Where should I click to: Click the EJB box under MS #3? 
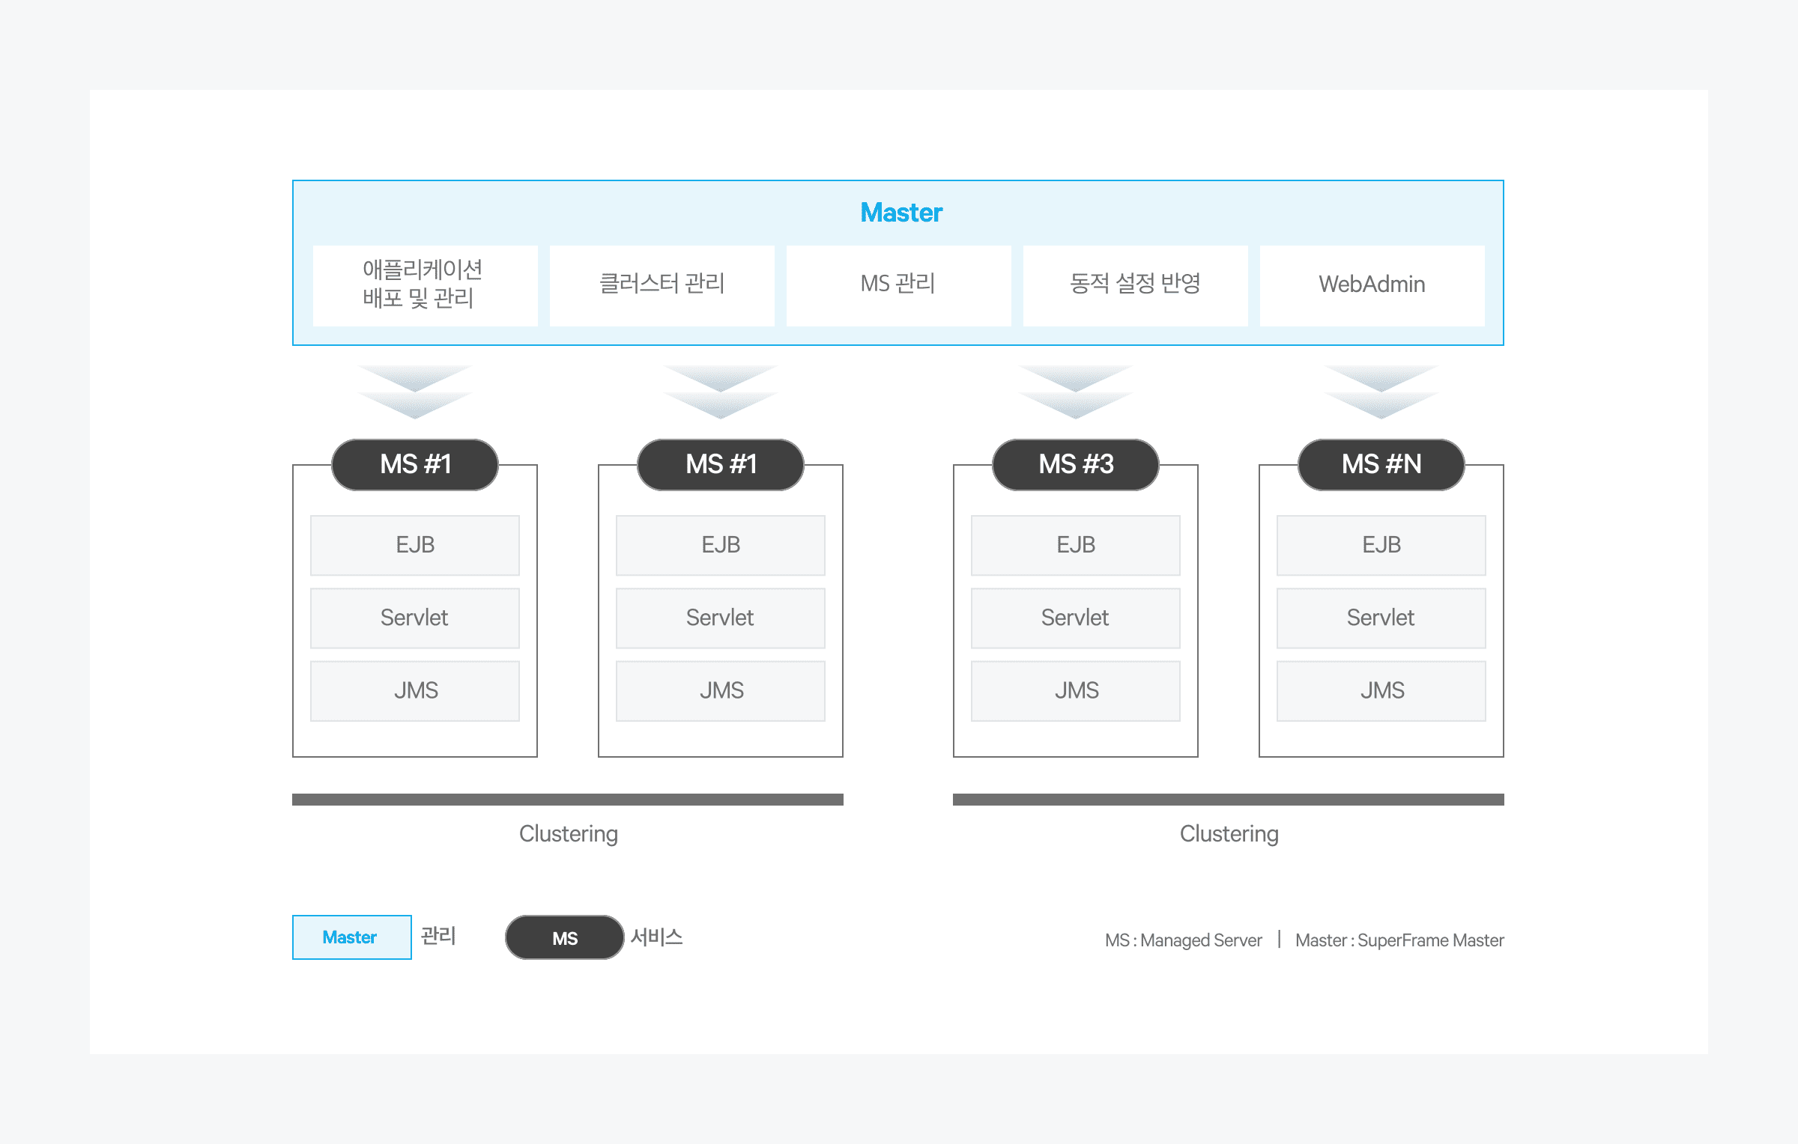tap(1075, 545)
